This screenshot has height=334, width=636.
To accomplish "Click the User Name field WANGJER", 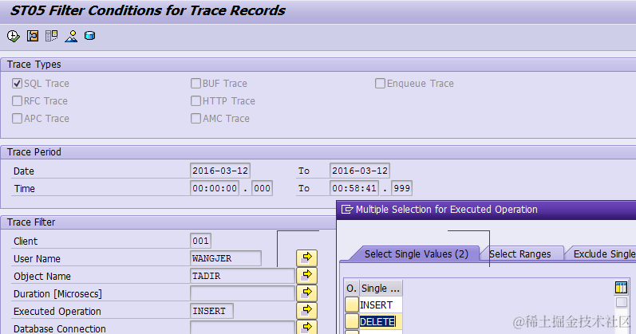I will click(226, 258).
